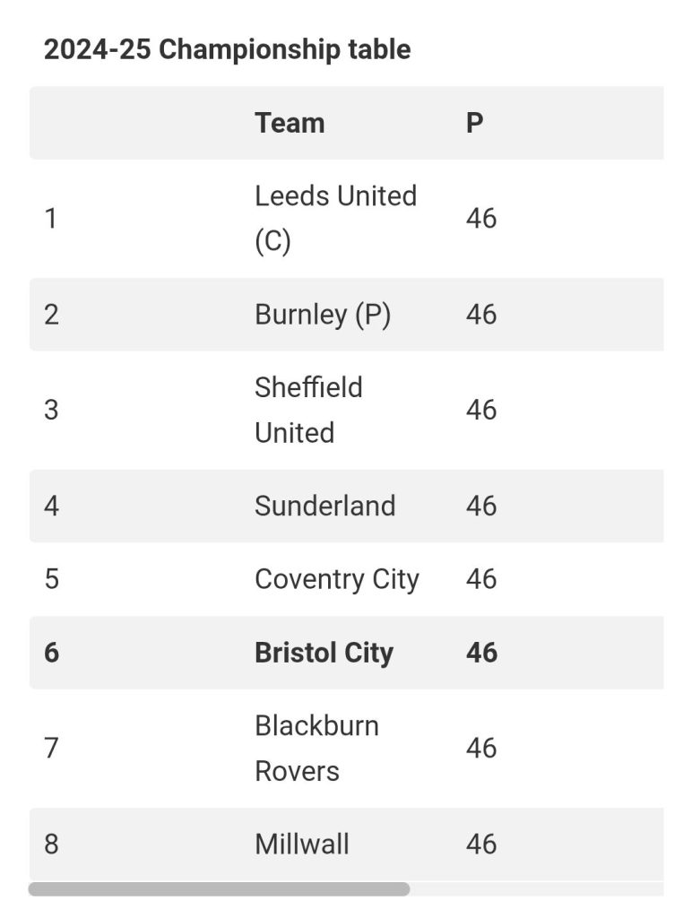Click the played value 46 for Leeds United
This screenshot has height=918, width=692.
point(481,219)
